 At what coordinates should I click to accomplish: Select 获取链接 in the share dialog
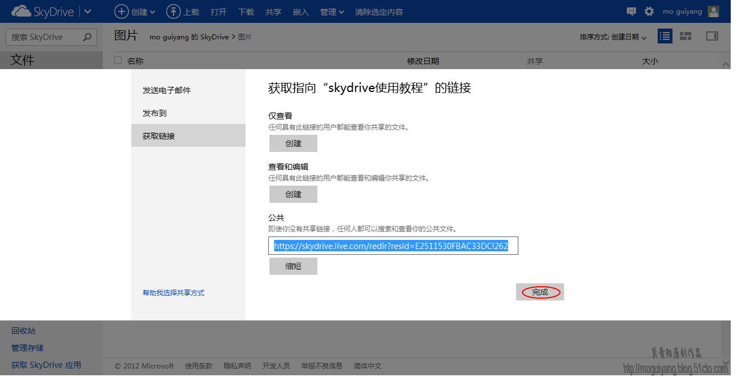click(188, 135)
